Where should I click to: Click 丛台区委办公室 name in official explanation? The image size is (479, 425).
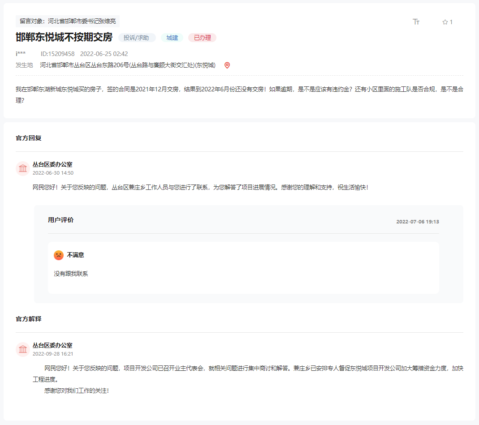pos(52,345)
